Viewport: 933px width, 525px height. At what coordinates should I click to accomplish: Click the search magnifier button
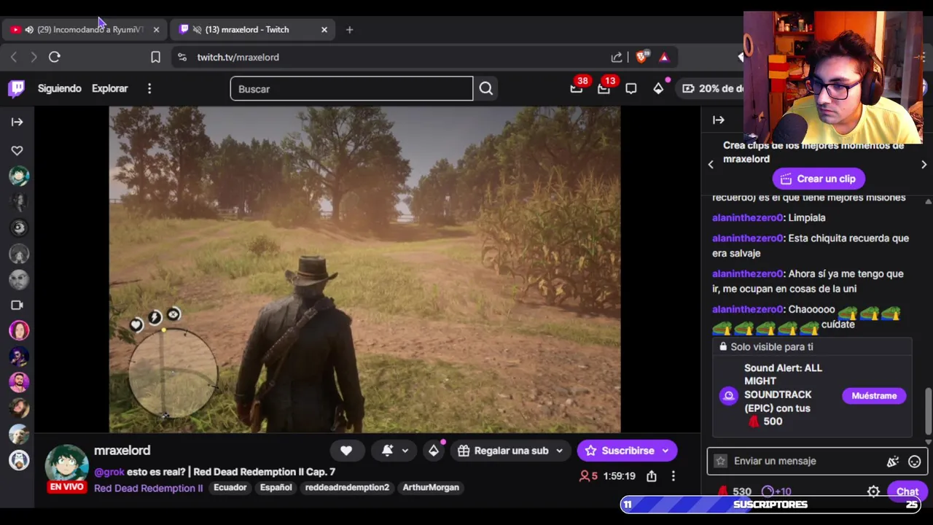click(486, 89)
